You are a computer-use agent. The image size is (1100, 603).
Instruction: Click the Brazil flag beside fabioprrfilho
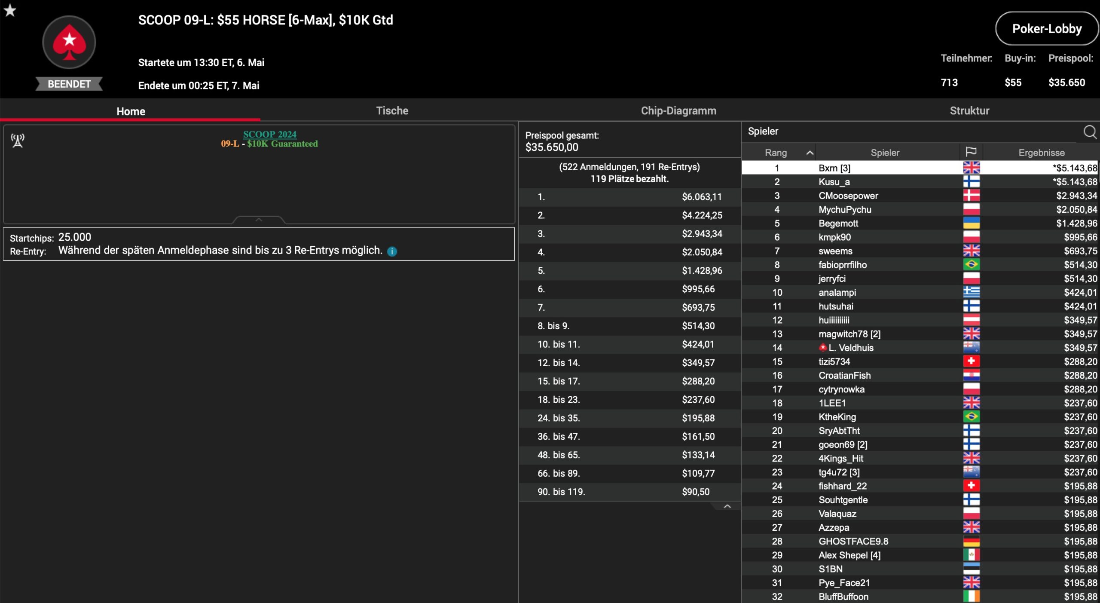[971, 264]
